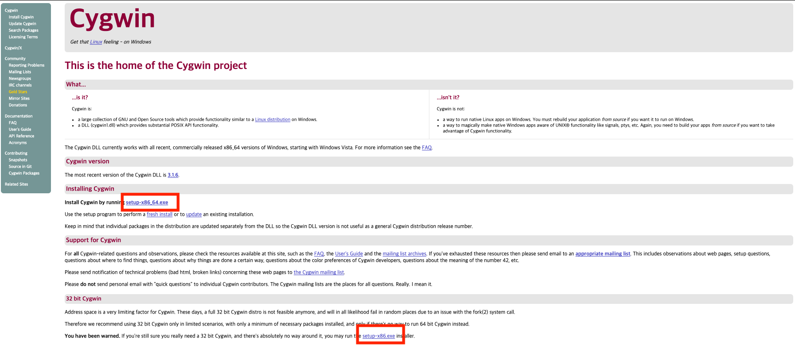
Task: Open the top Cygwin sidebar heading
Action: (11, 10)
